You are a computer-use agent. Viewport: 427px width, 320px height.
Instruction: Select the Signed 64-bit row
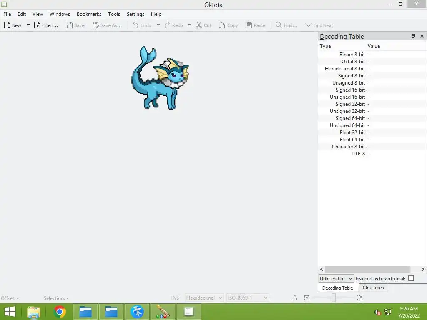[x=372, y=118]
